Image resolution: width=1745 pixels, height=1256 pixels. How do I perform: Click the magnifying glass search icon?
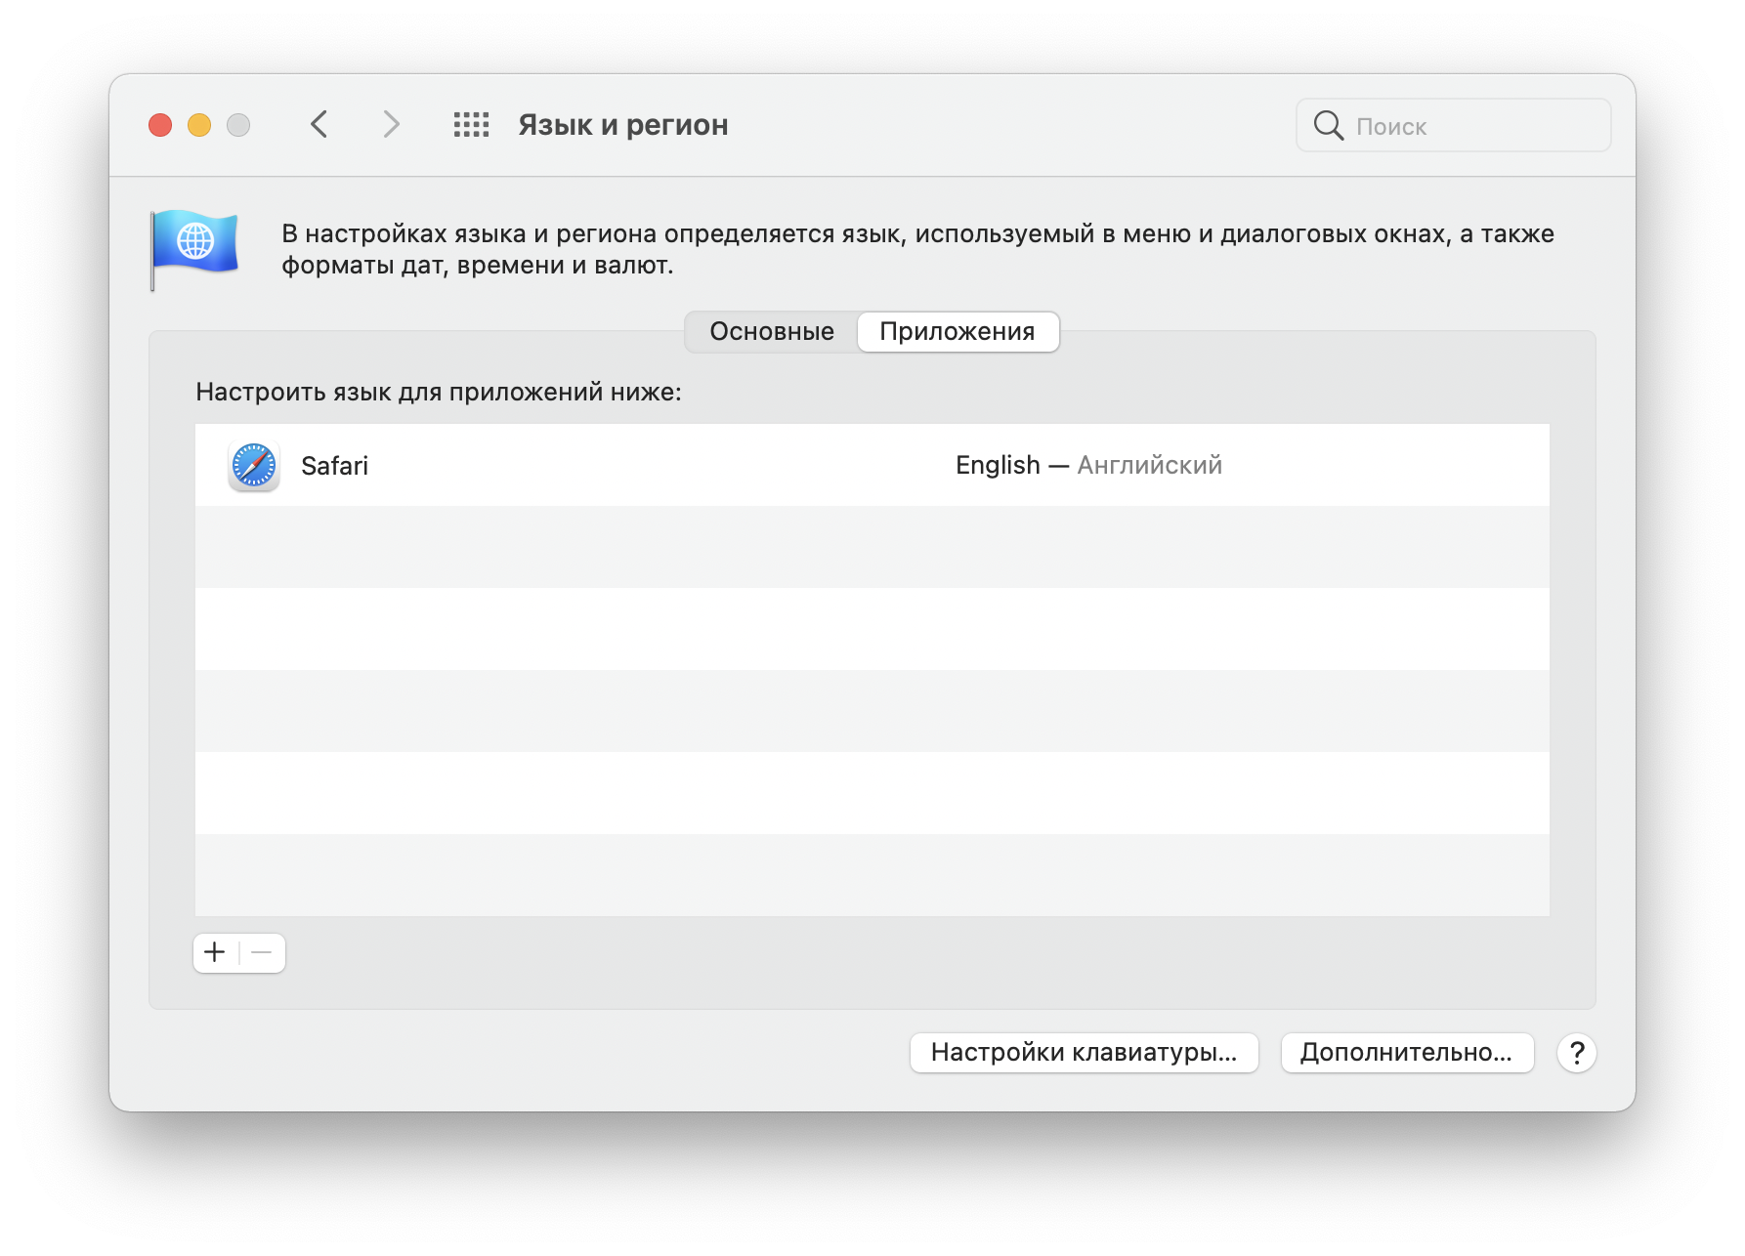pos(1328,125)
